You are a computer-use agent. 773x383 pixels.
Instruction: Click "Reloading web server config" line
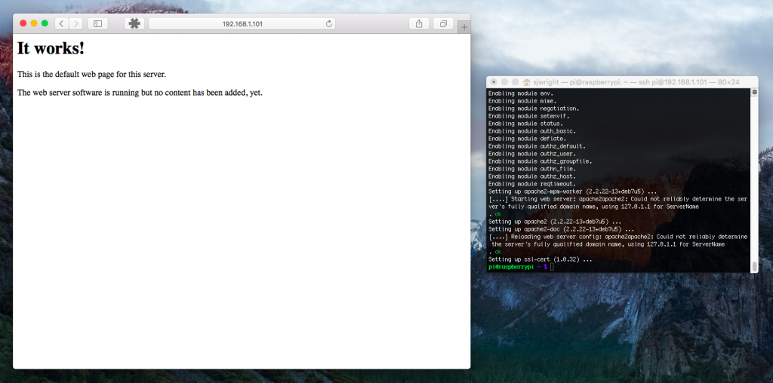617,237
